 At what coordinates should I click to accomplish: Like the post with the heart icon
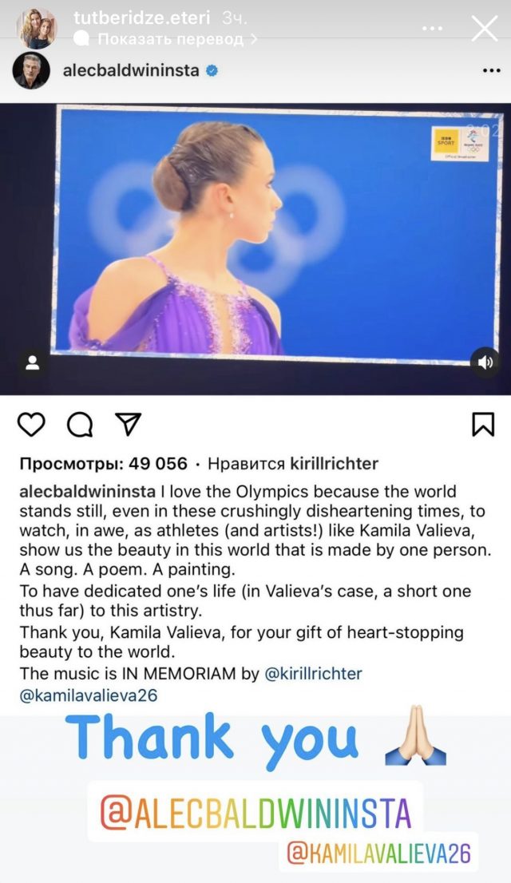coord(31,425)
